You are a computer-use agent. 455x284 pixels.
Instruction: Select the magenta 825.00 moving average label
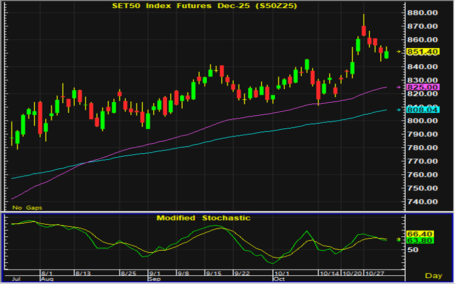coord(423,87)
